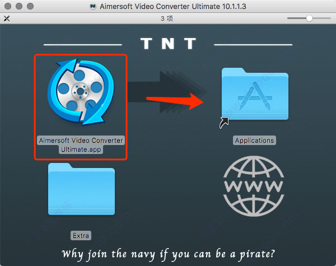The width and height of the screenshot is (336, 266).
Task: Zoom the Finder window
Action: tap(30, 6)
